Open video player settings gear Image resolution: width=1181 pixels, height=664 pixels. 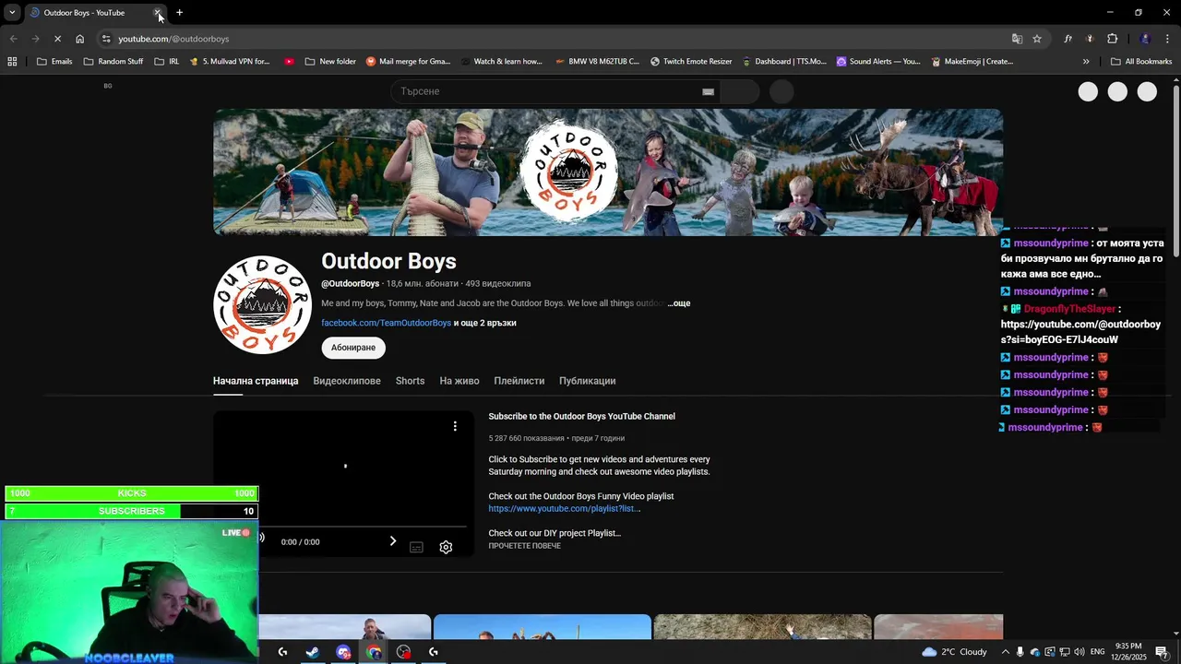446,547
